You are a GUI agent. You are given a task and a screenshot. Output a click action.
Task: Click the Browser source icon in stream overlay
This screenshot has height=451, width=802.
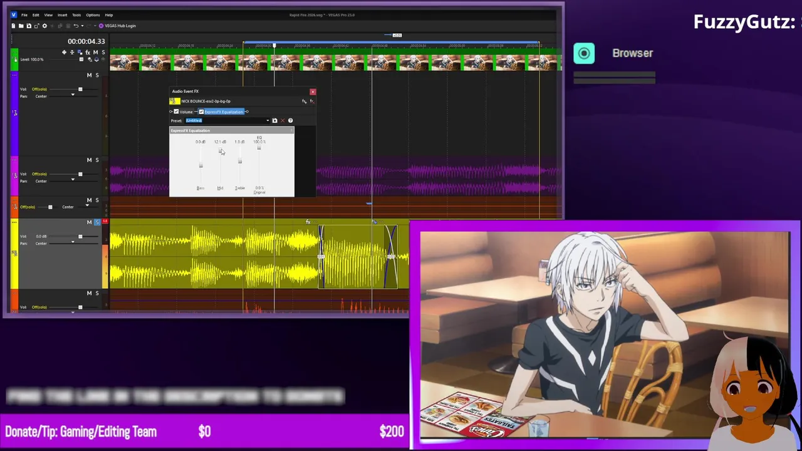pos(584,53)
